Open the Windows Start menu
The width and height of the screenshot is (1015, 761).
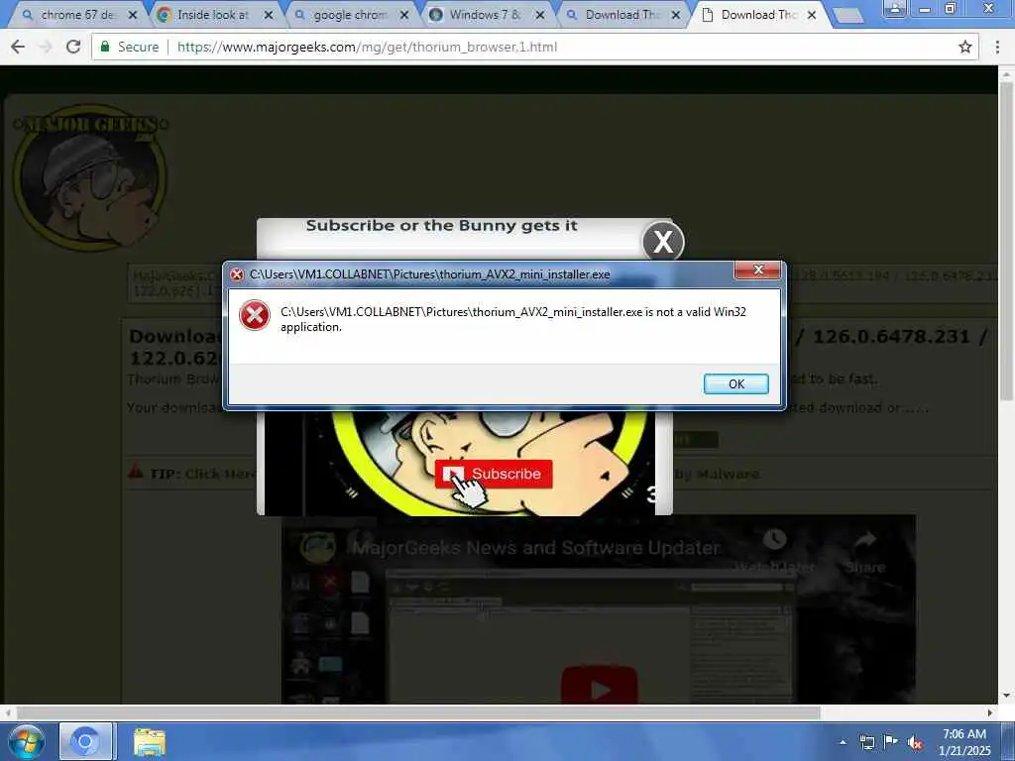pyautogui.click(x=27, y=741)
